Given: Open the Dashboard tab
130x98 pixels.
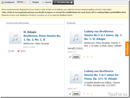Looking at the screenshot, I should pyautogui.click(x=8, y=2).
